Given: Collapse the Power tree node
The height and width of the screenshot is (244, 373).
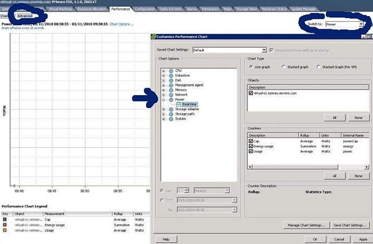Looking at the screenshot, I should pyautogui.click(x=163, y=100).
